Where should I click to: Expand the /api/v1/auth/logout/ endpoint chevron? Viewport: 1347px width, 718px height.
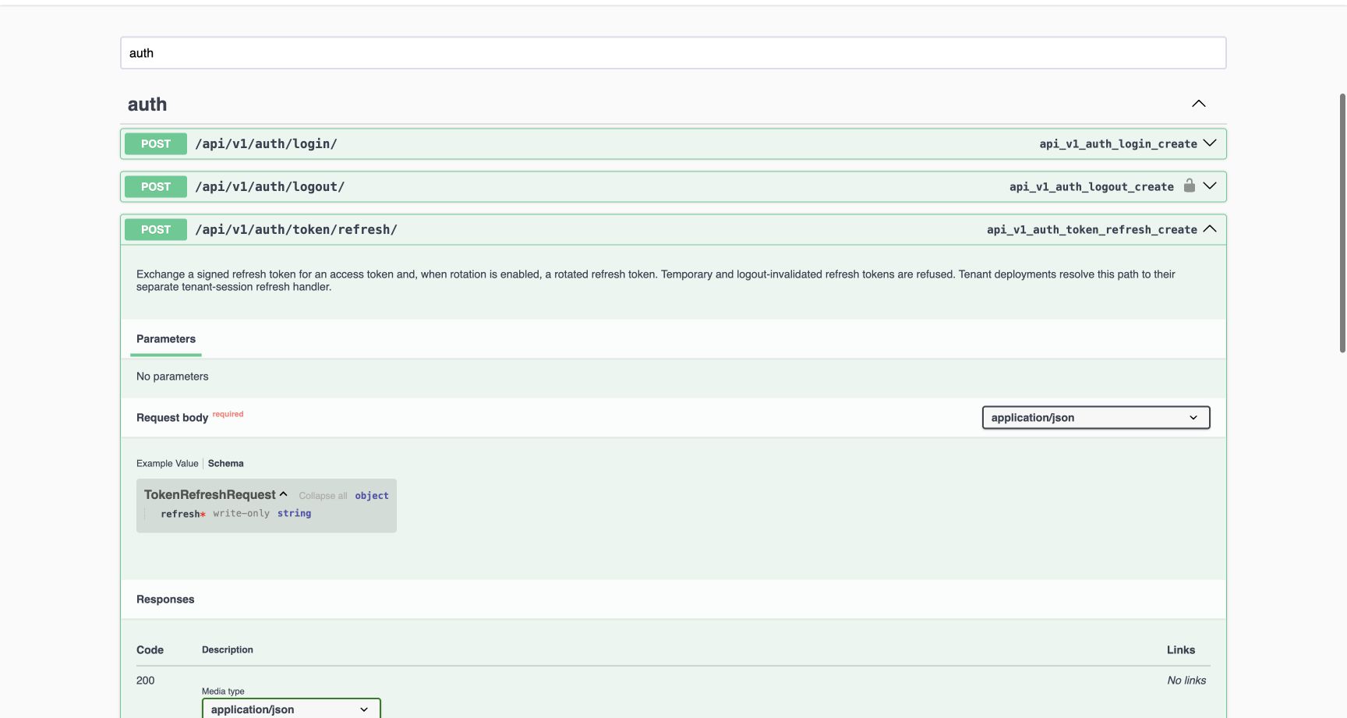(x=1210, y=186)
